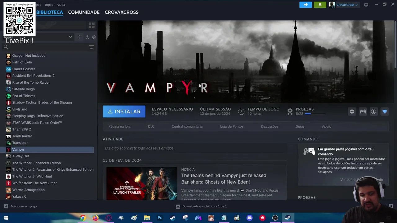Open Banishers launch trailer thumbnail
Viewport: 397px width, 223px height.
[142, 183]
